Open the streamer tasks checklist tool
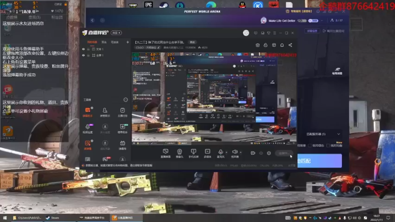 pyautogui.click(x=122, y=112)
